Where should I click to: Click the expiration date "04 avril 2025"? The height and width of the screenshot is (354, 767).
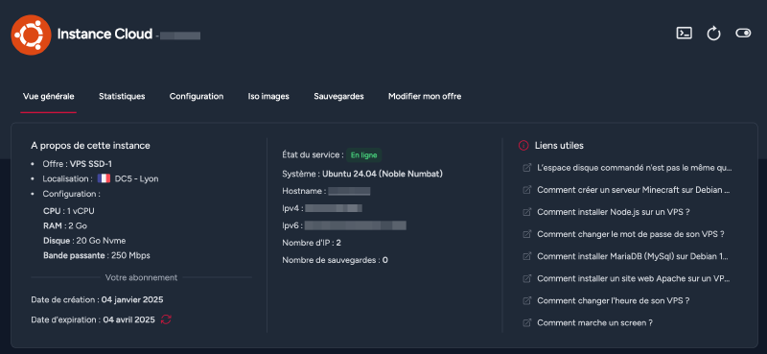click(x=128, y=319)
